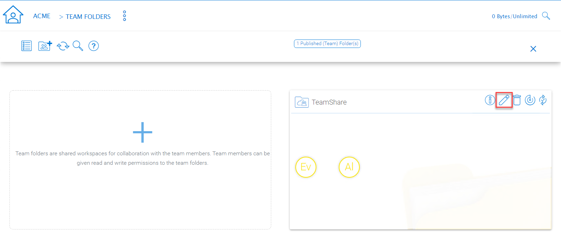The width and height of the screenshot is (561, 234).
Task: Open the help question mark icon
Action: [93, 46]
